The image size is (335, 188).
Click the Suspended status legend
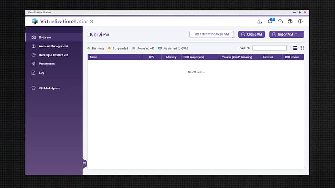click(x=118, y=49)
